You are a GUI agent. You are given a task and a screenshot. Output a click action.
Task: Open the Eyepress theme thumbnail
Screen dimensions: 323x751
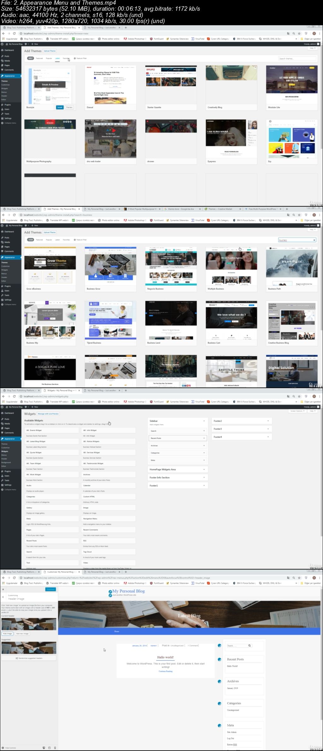231,139
